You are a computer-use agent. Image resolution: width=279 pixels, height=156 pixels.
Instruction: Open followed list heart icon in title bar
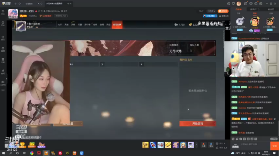pos(233,3)
